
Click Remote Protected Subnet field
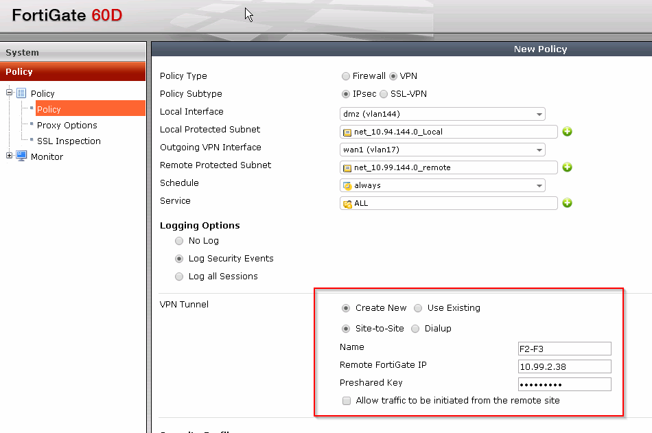click(x=448, y=167)
